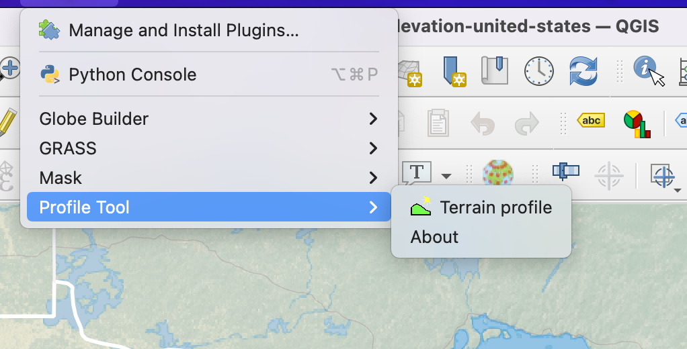Screen dimensions: 687x349
Task: Refresh the map canvas
Action: point(583,71)
